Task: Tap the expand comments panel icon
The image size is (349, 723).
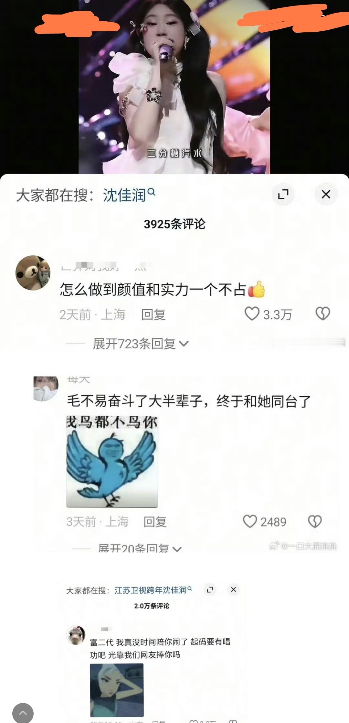Action: click(x=283, y=194)
